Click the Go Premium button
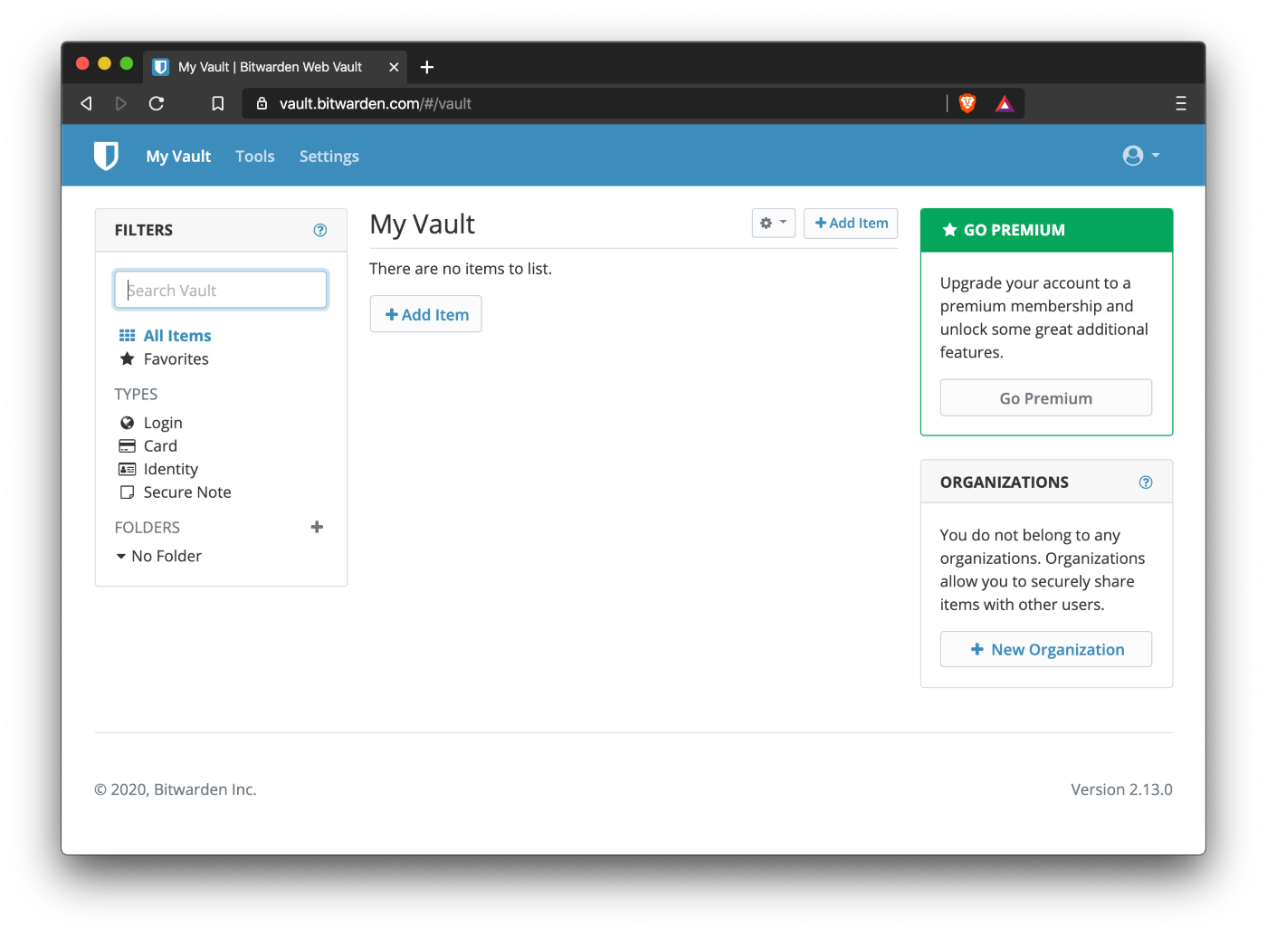The width and height of the screenshot is (1267, 936). click(x=1046, y=398)
